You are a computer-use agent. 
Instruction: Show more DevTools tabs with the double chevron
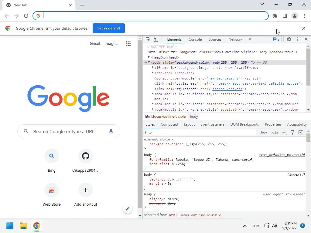[250, 39]
